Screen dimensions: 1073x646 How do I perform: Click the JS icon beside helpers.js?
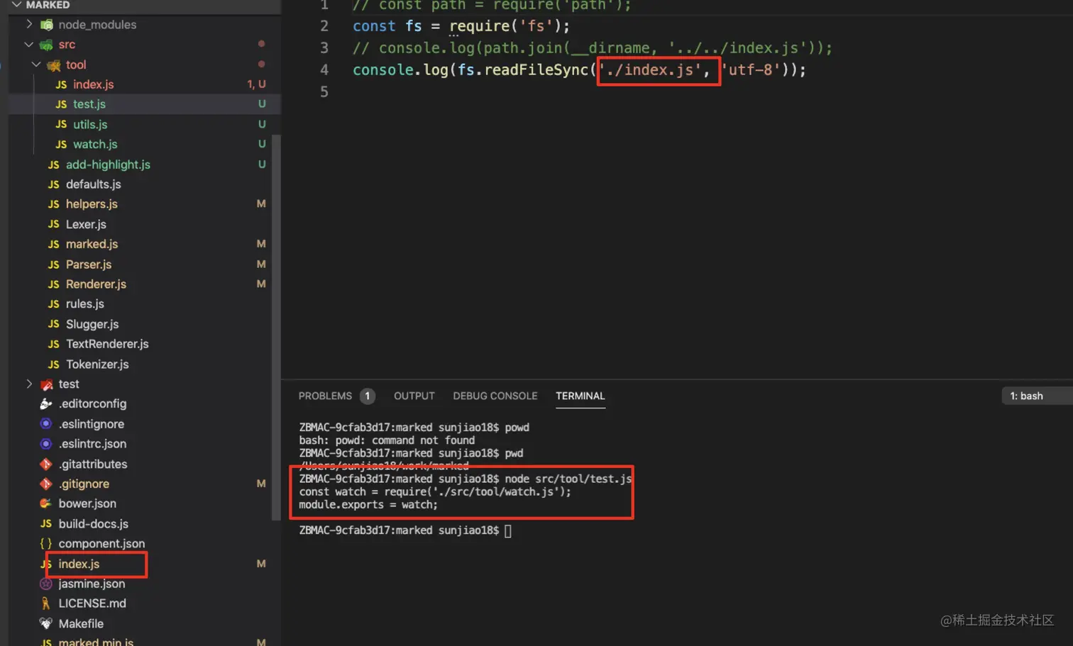(54, 204)
